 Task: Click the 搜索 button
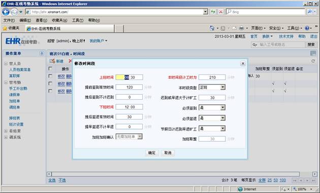(x=311, y=45)
